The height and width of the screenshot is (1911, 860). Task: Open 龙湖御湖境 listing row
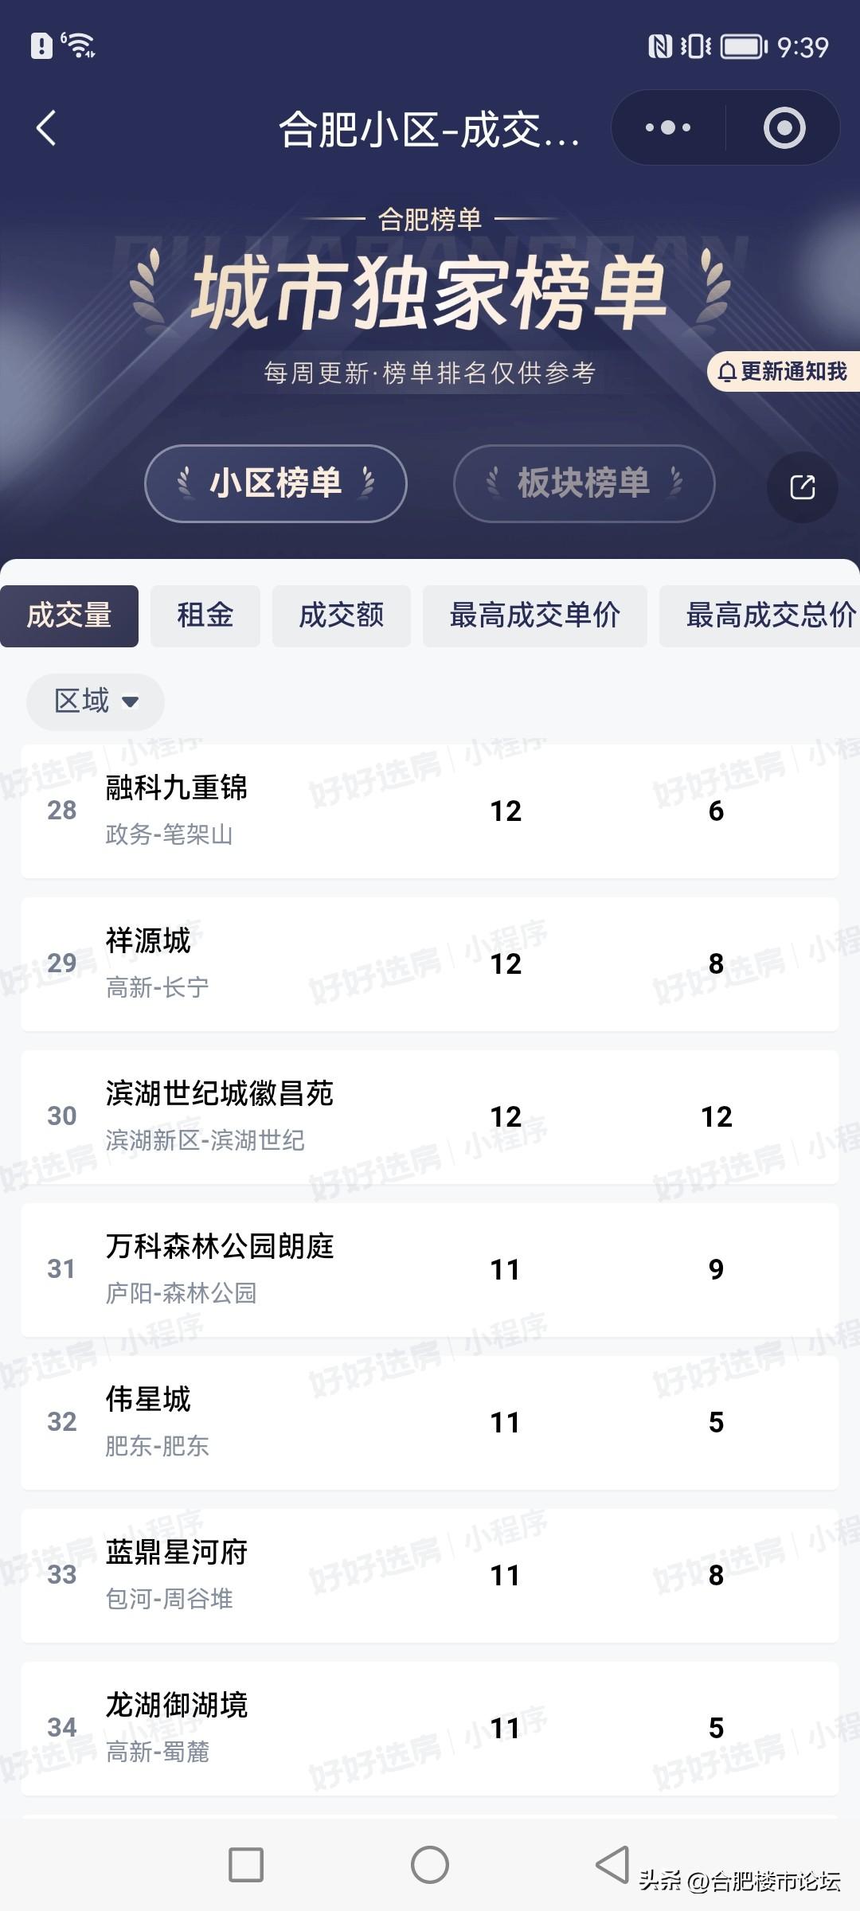coord(430,1728)
